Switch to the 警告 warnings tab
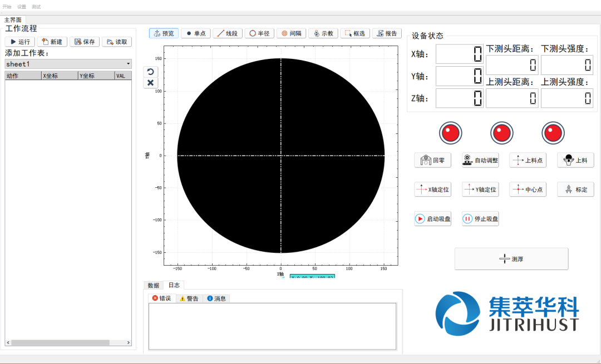Screen dimensions: 601x364 (189, 298)
